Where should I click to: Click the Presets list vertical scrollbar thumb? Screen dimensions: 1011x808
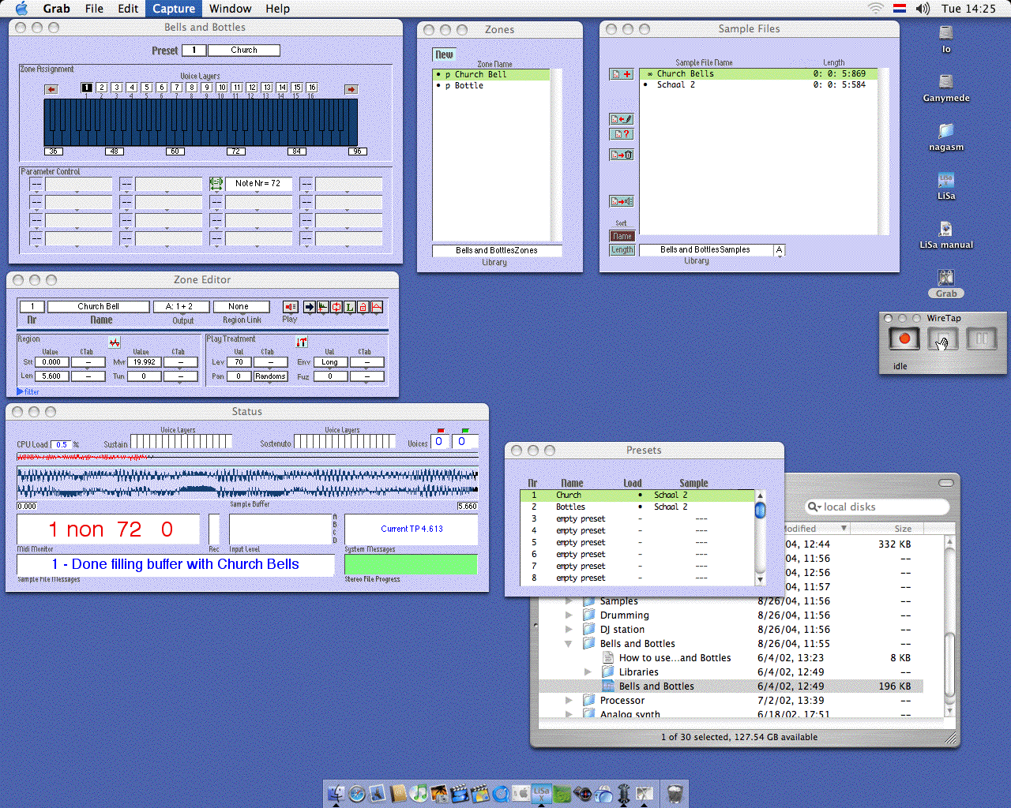tap(760, 511)
